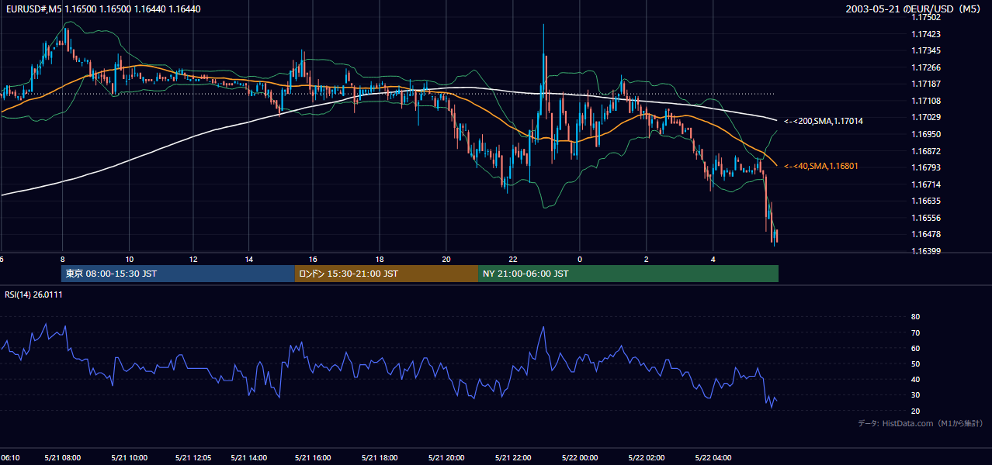The image size is (992, 465).
Task: Click price axis value 1.17502
Action: (x=925, y=17)
